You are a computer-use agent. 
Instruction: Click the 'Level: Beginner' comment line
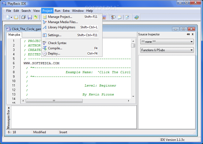(100, 86)
